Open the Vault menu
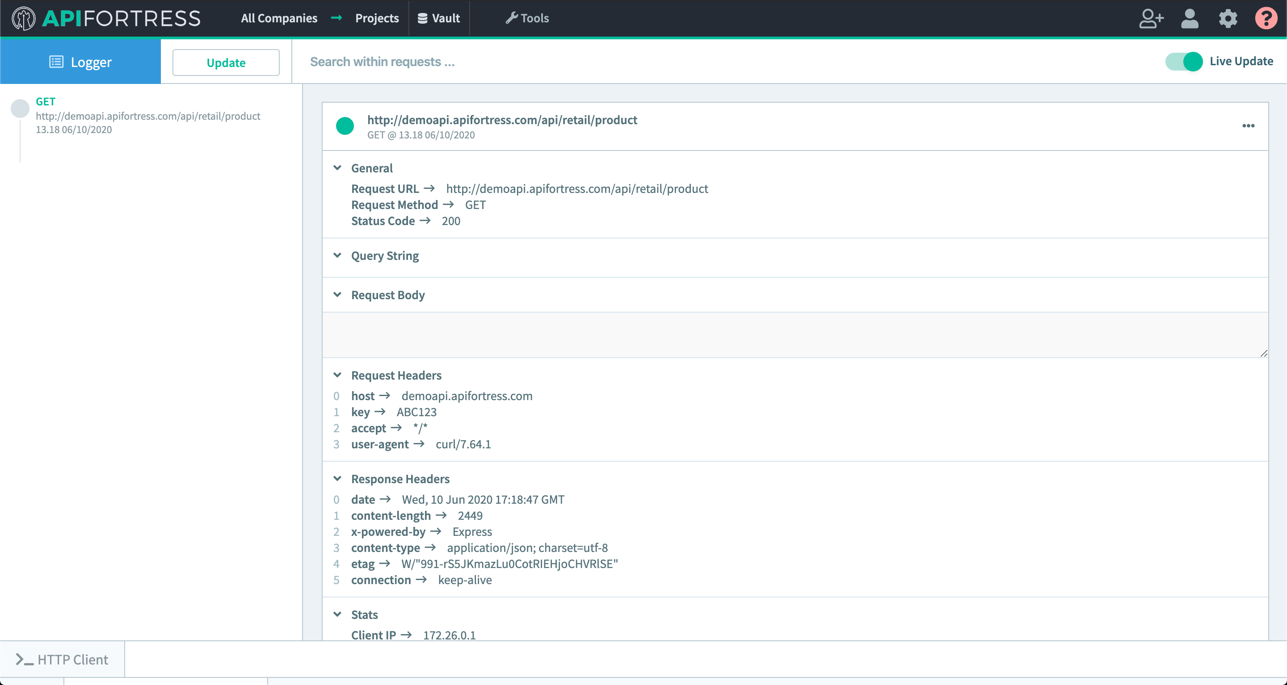 (438, 18)
